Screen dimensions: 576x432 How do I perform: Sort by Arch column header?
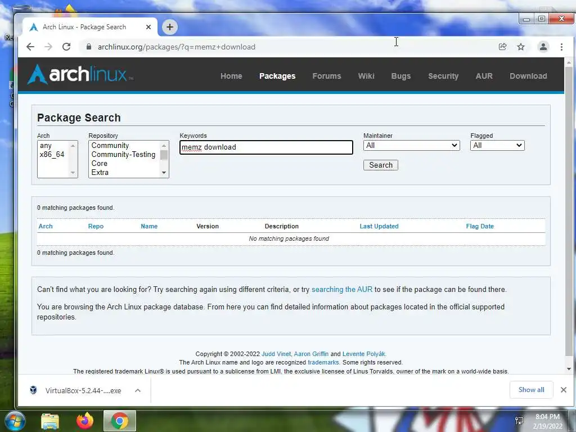pos(46,226)
